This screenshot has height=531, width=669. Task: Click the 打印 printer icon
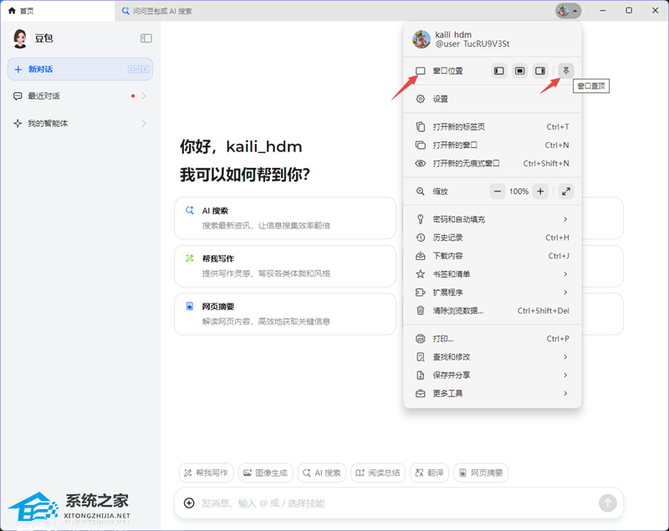pyautogui.click(x=421, y=339)
